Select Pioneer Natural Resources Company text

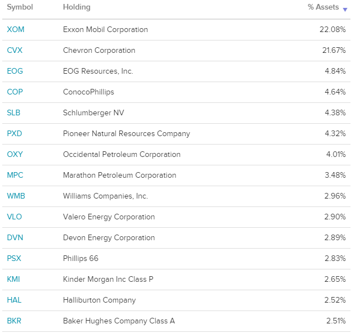127,134
